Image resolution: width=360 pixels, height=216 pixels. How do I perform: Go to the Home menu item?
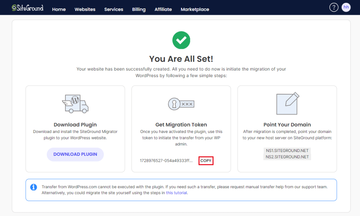pos(59,9)
